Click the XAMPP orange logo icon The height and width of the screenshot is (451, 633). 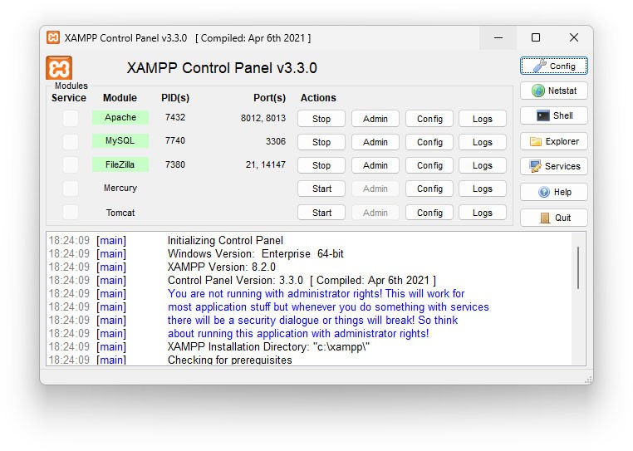59,68
